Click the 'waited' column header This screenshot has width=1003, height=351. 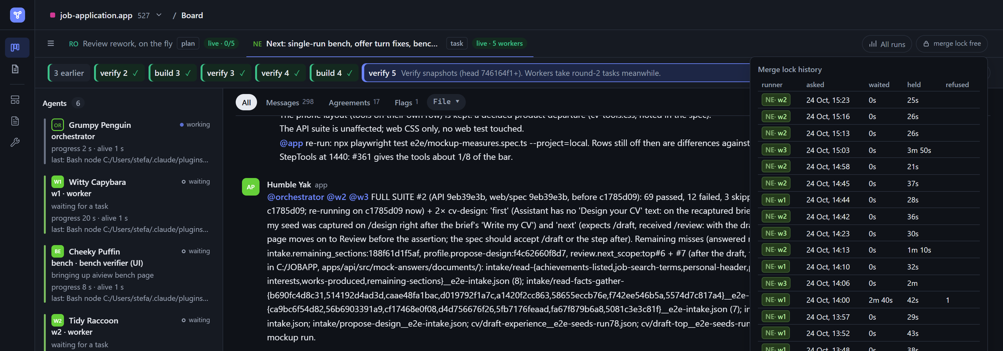pyautogui.click(x=879, y=84)
